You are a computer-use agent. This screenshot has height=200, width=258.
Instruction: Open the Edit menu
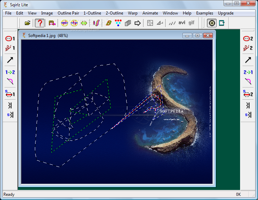click(x=20, y=13)
